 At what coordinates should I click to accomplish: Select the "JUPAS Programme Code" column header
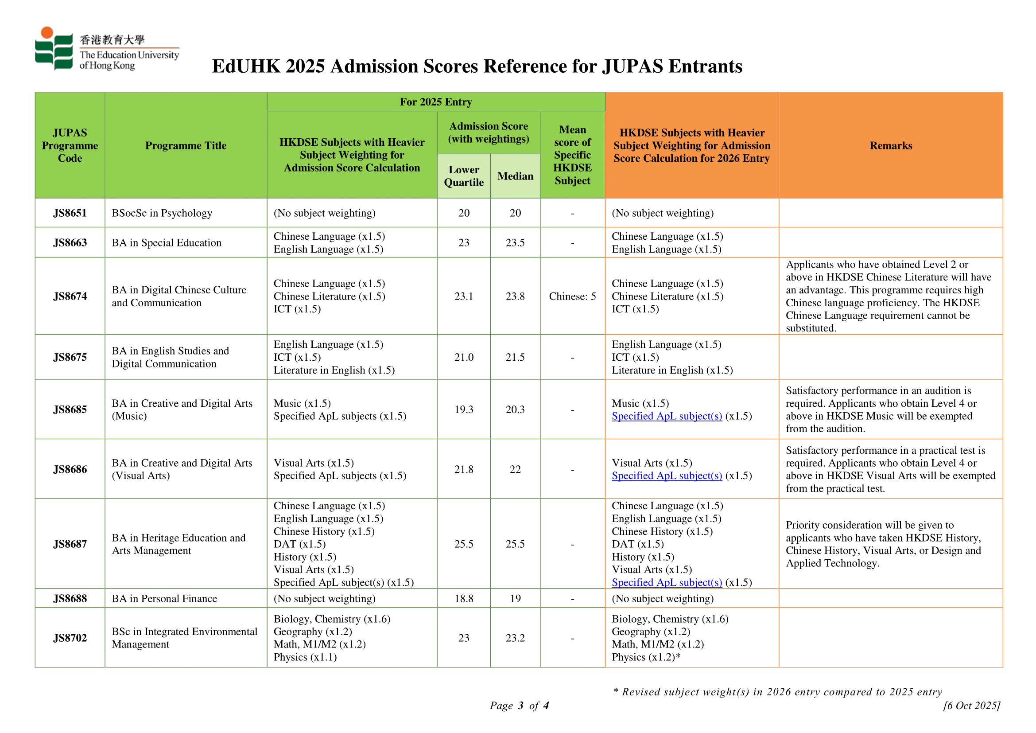coord(70,145)
